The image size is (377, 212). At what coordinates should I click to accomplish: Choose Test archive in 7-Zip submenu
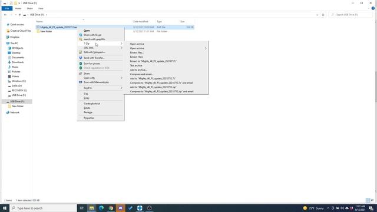click(136, 65)
